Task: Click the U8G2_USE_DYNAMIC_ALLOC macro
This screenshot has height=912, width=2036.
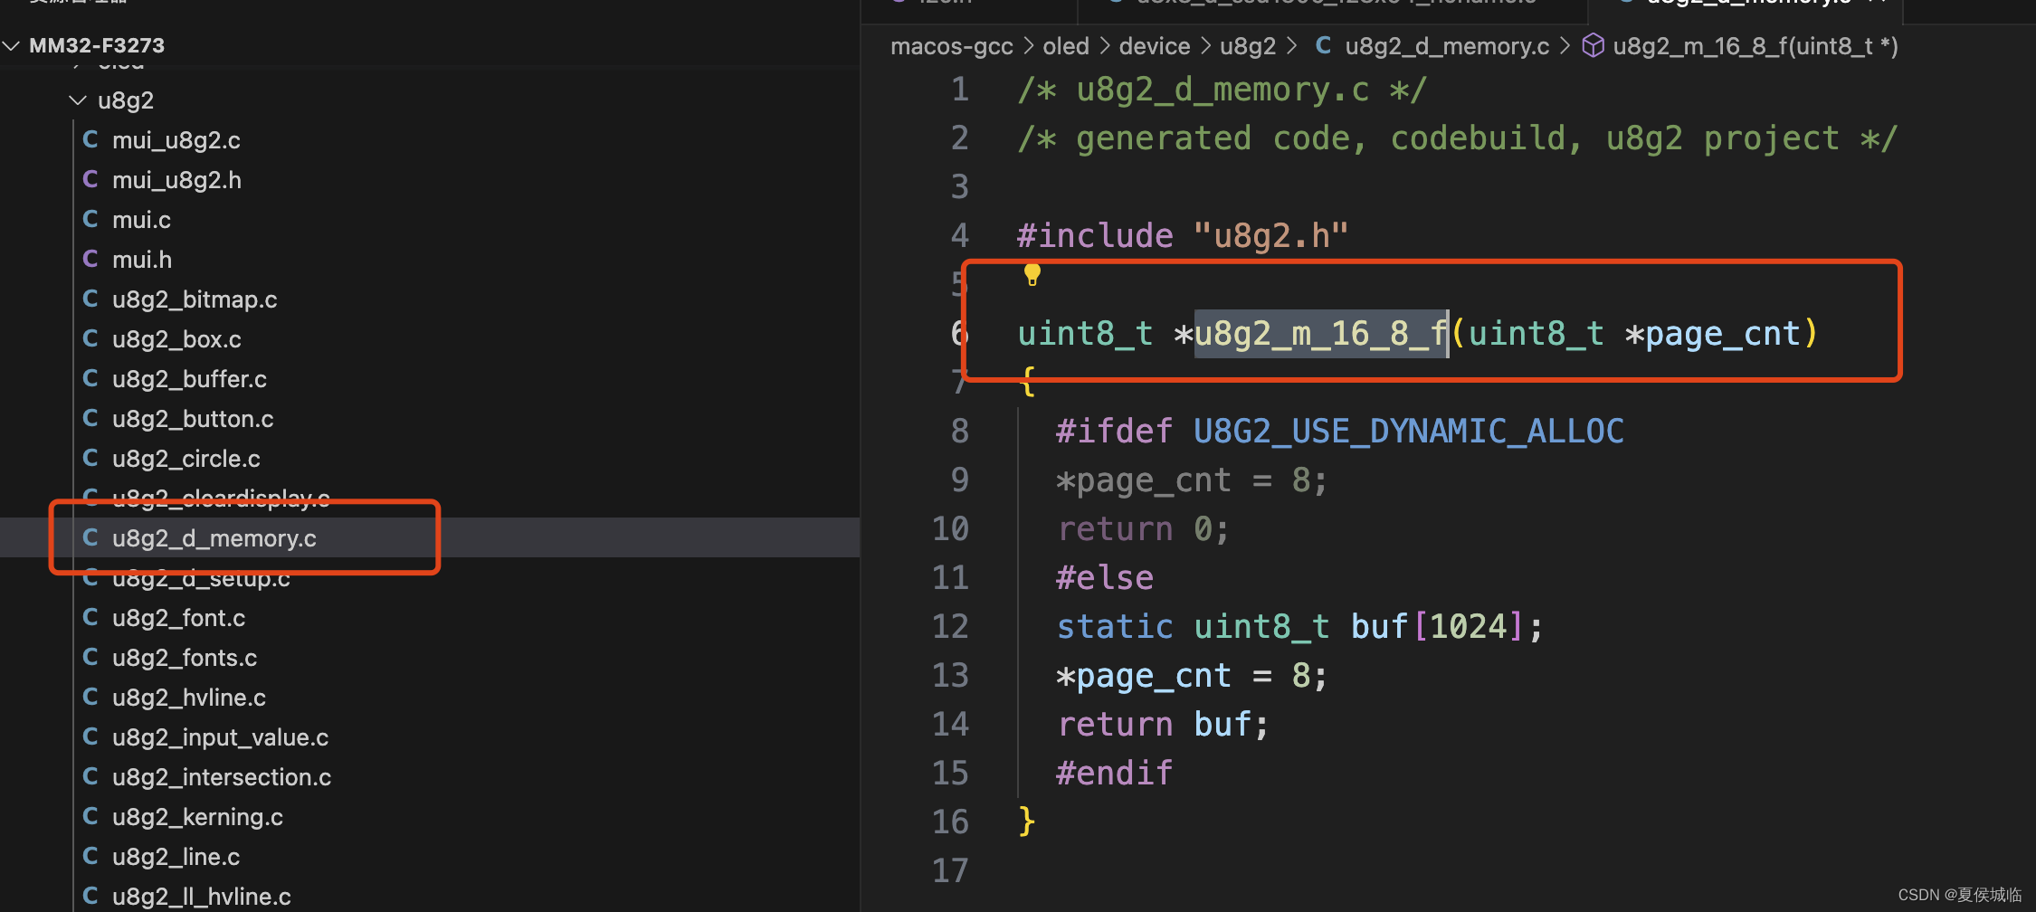Action: click(x=1409, y=431)
